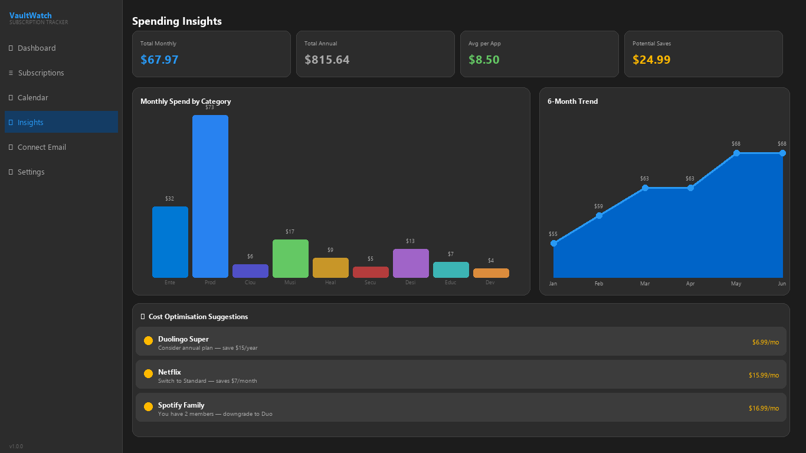Screen dimensions: 806x453
Task: Click 'Consider annual plan — save $15/year' text
Action: (208, 348)
